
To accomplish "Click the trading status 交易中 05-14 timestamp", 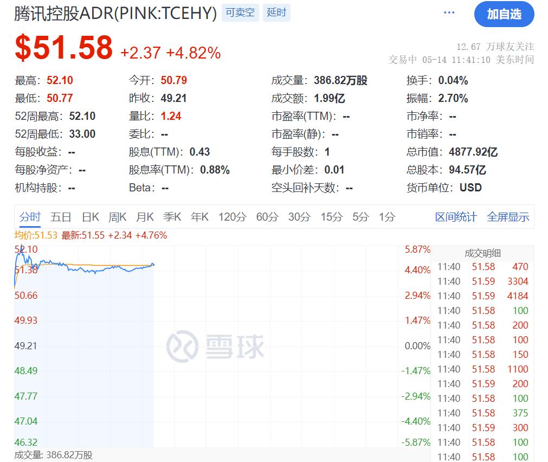I will point(461,60).
